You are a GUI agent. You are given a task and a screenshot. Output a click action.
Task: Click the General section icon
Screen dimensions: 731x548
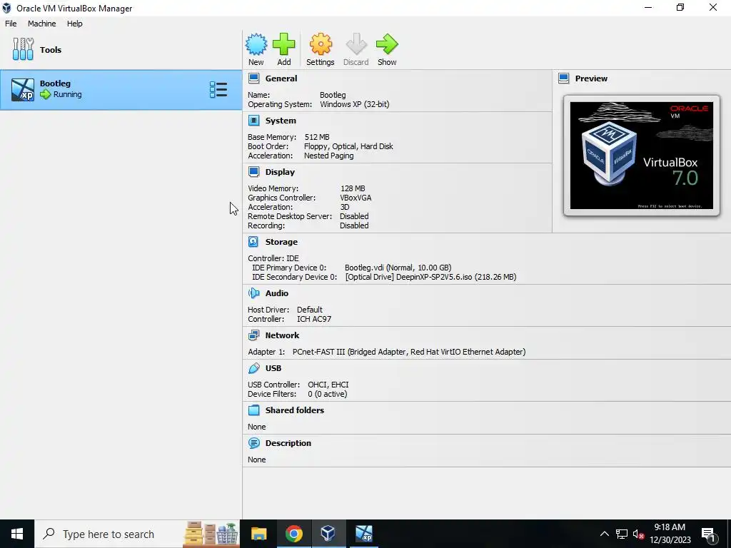(253, 78)
